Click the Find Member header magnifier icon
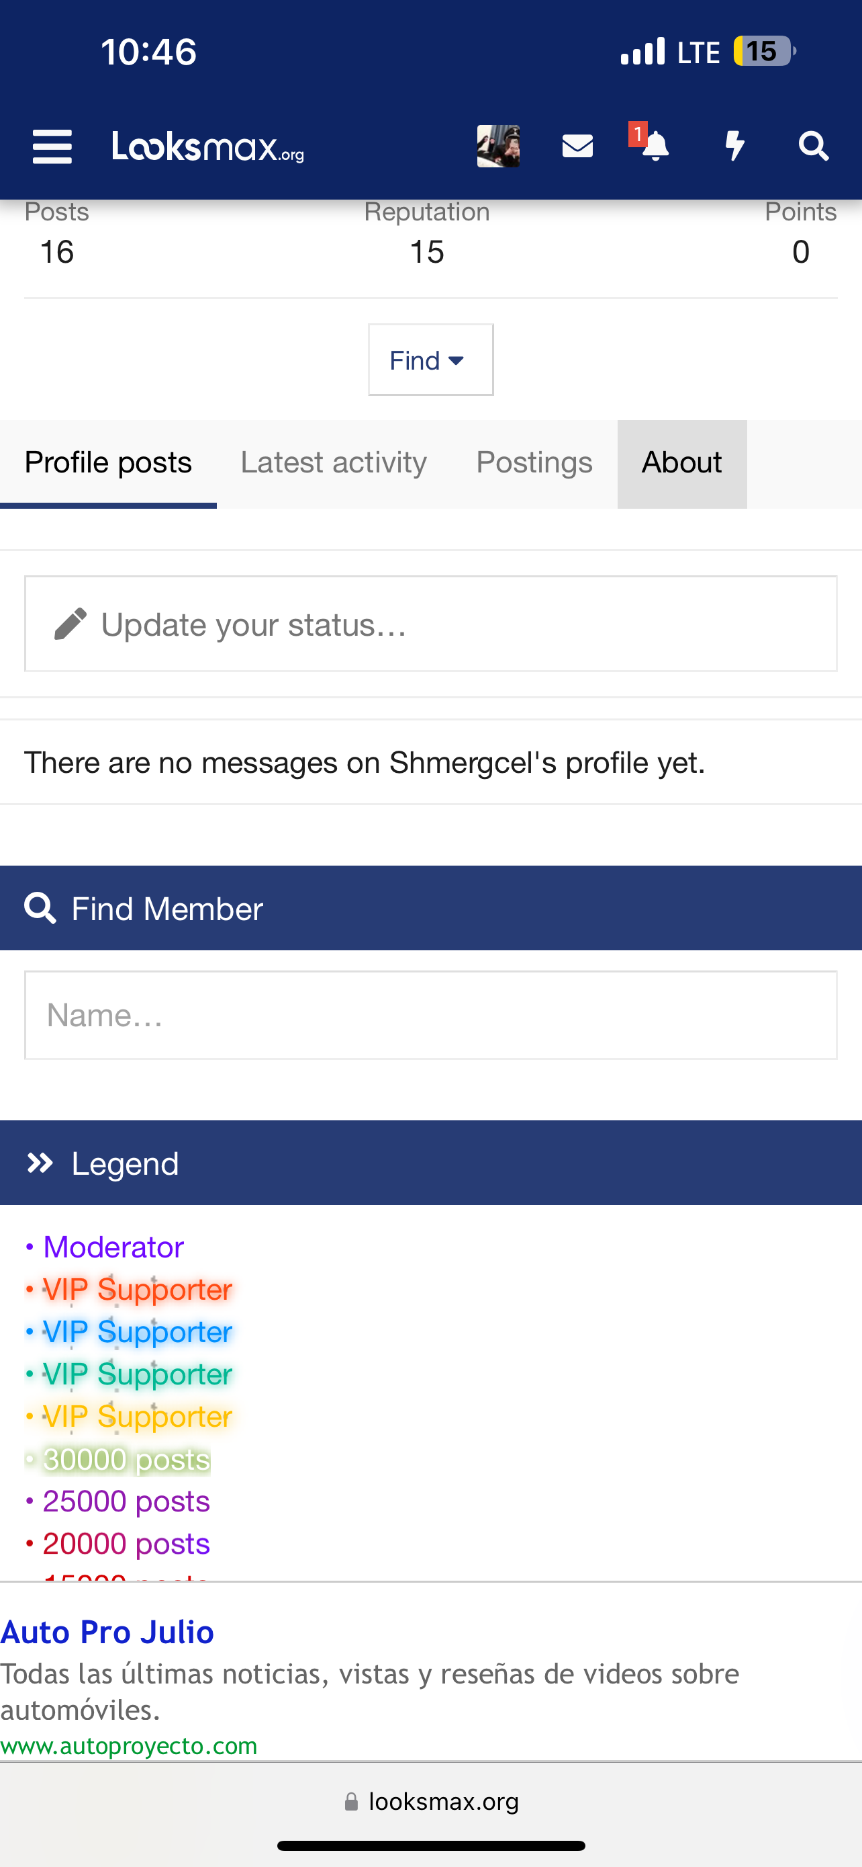Image resolution: width=862 pixels, height=1867 pixels. point(40,908)
